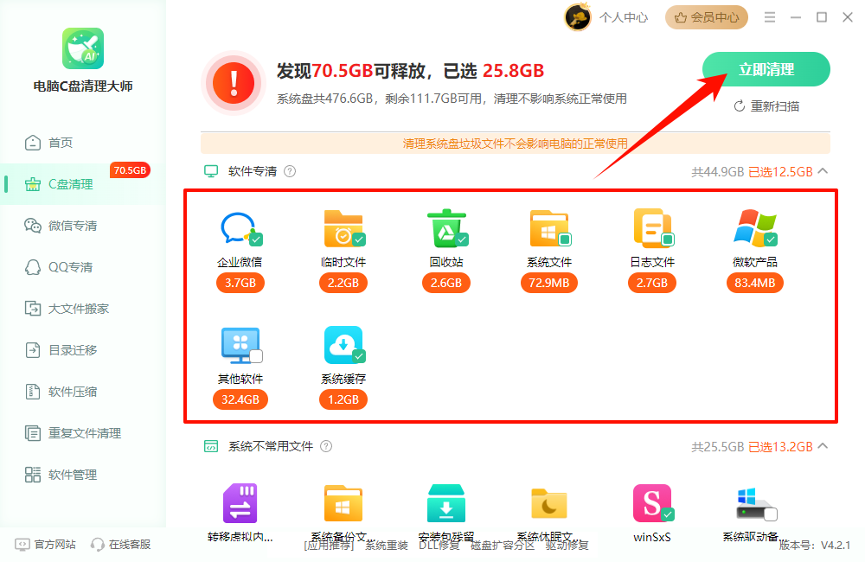
Task: Check the 系统驱动备份 checkbox
Action: point(771,514)
